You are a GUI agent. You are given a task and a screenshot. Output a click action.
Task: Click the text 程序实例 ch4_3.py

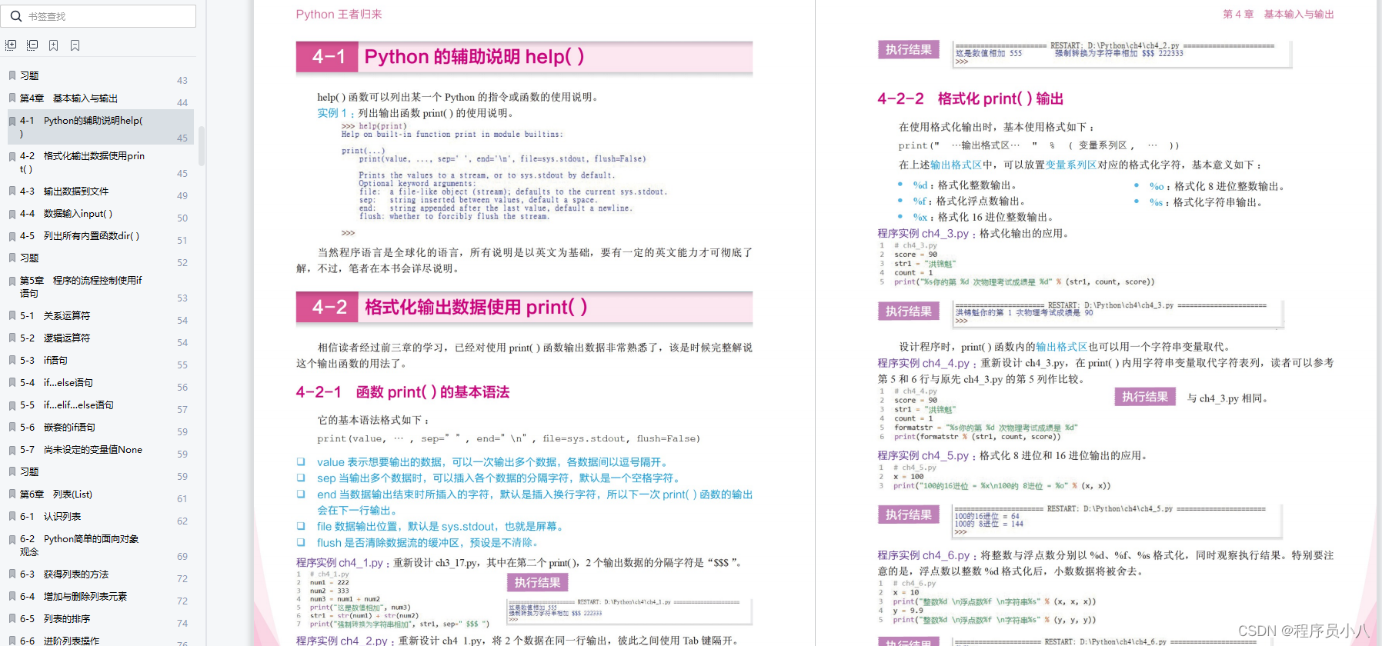pyautogui.click(x=923, y=233)
